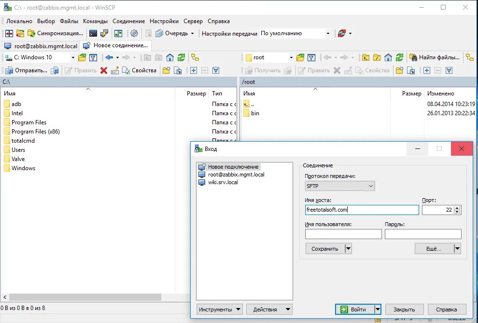Click the local panel filter icon
The image size is (478, 323).
(93, 57)
